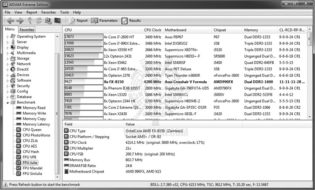Select the DirectX tree node
315x190 pixels.
pyautogui.click(x=23, y=69)
